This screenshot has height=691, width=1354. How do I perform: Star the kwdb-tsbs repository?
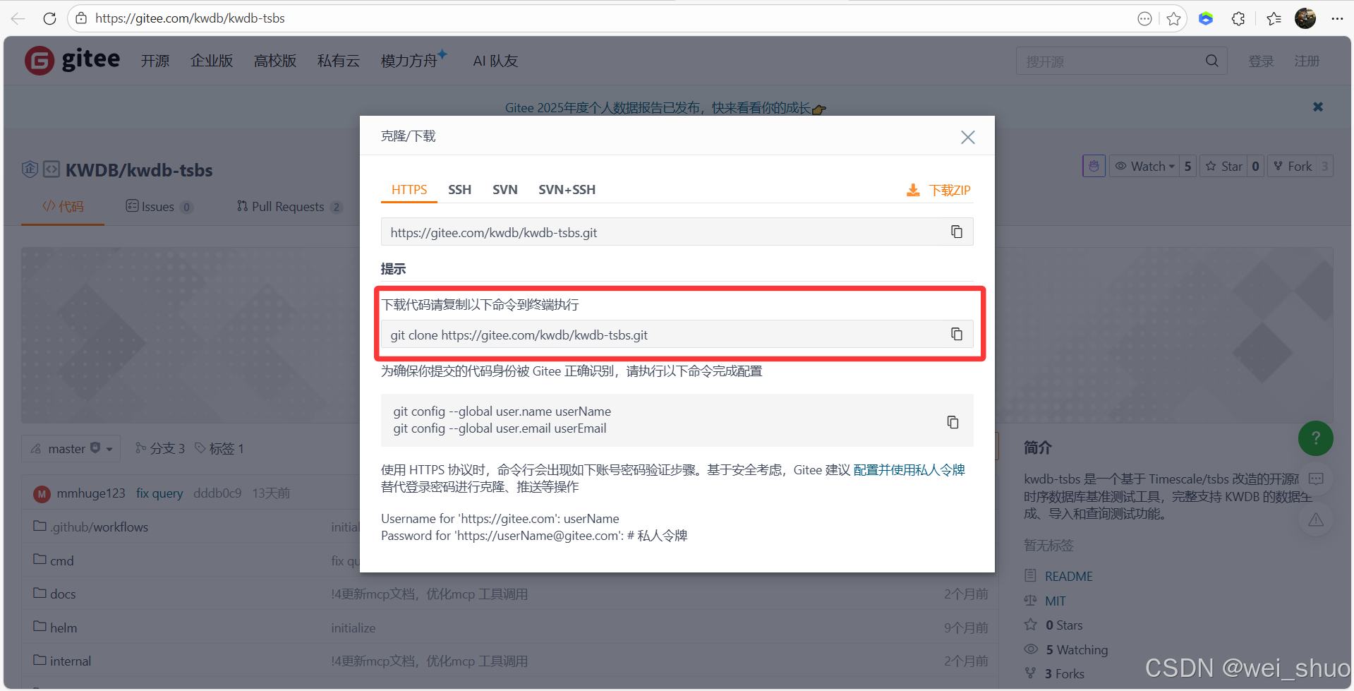click(x=1224, y=167)
